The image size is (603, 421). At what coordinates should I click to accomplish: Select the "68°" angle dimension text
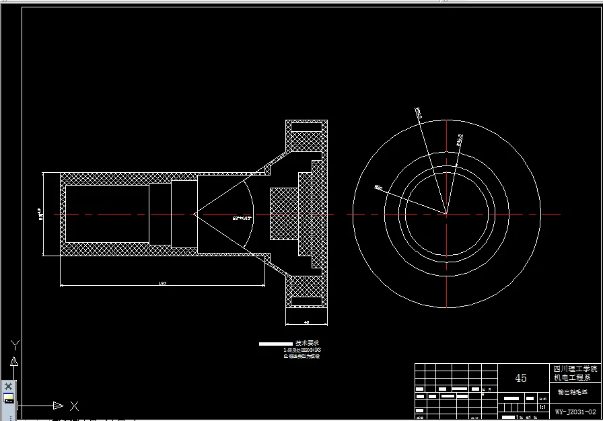pos(242,218)
